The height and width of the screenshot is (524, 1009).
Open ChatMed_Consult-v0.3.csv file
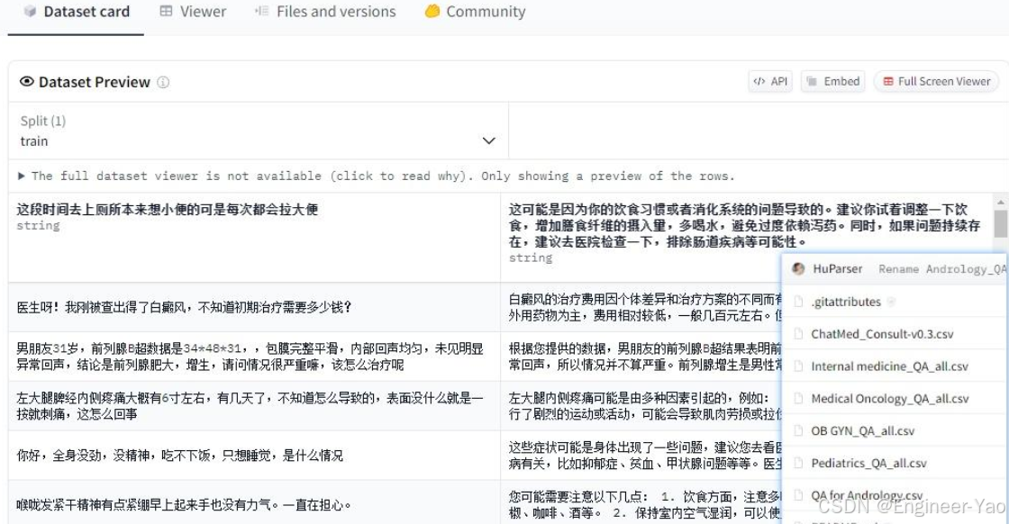point(882,334)
